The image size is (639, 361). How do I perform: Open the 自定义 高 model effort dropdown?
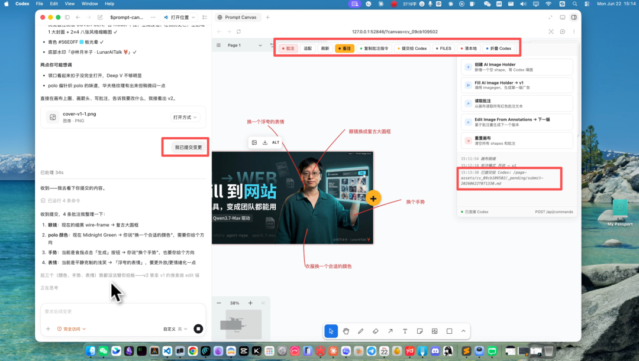(x=175, y=329)
